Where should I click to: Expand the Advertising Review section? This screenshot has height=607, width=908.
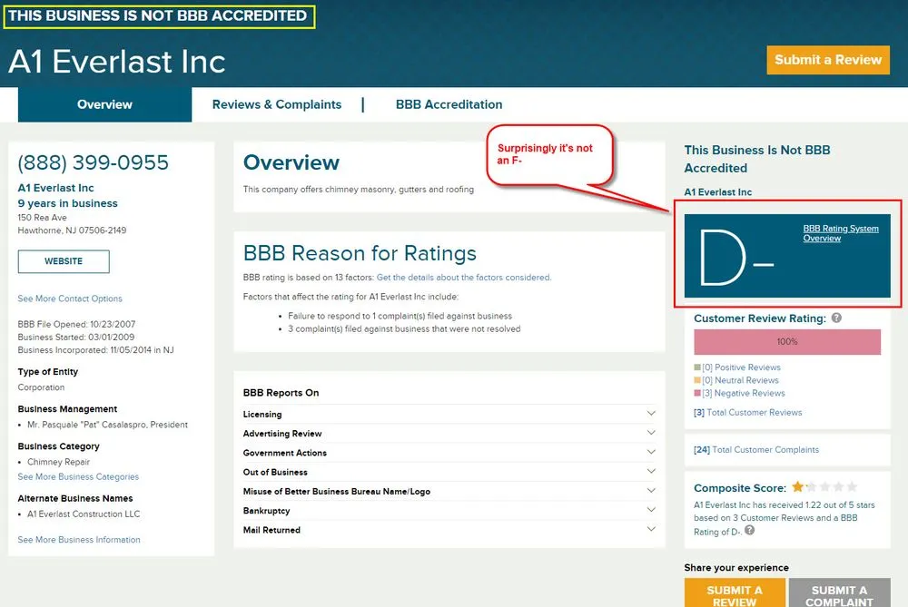click(x=650, y=433)
